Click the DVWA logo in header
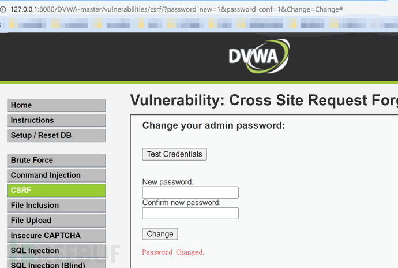398x268 pixels. tap(258, 56)
